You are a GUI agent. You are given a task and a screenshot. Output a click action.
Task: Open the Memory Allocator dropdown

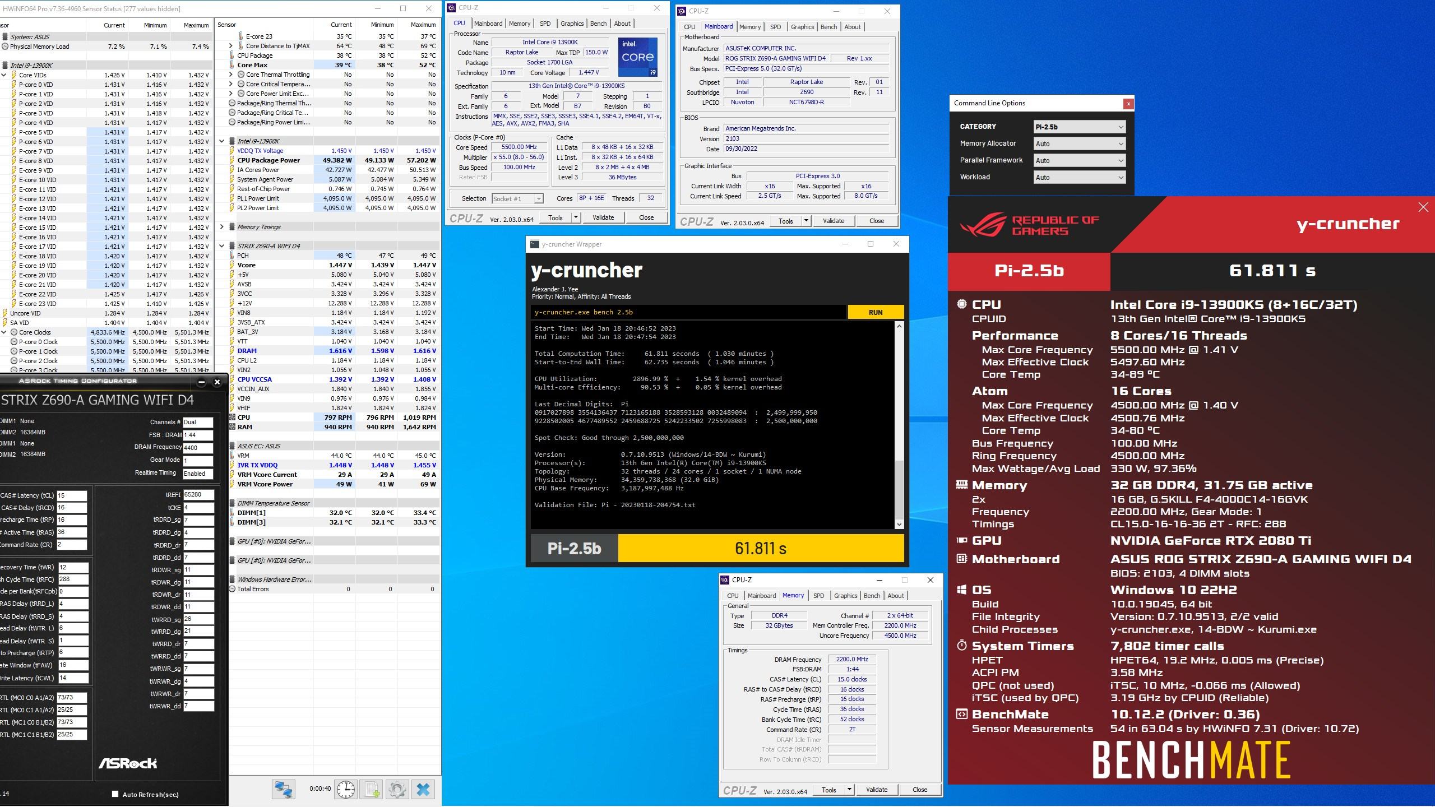pos(1079,144)
